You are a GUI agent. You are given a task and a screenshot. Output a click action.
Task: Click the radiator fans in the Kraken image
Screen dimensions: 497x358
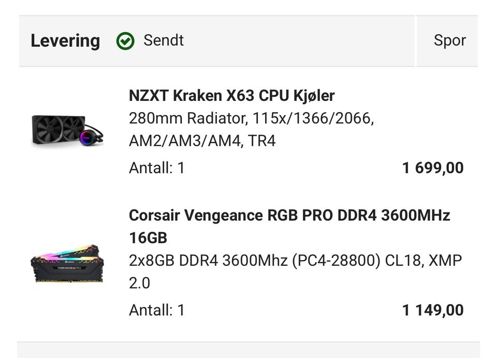pyautogui.click(x=58, y=128)
